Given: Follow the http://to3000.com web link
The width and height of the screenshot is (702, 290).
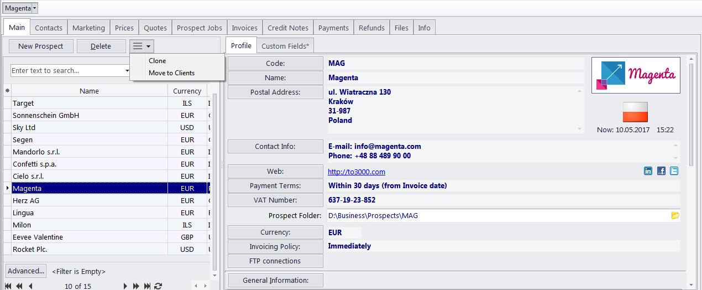Looking at the screenshot, I should point(357,172).
